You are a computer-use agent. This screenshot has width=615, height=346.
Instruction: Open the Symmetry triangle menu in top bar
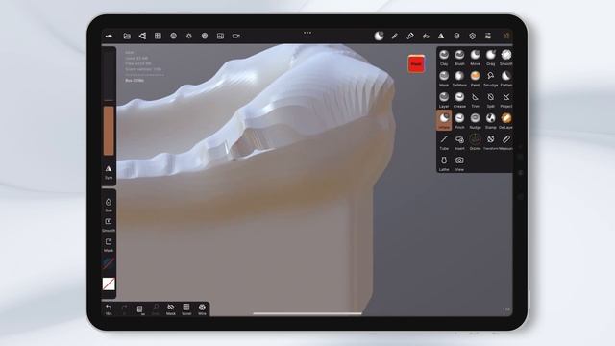coord(441,36)
